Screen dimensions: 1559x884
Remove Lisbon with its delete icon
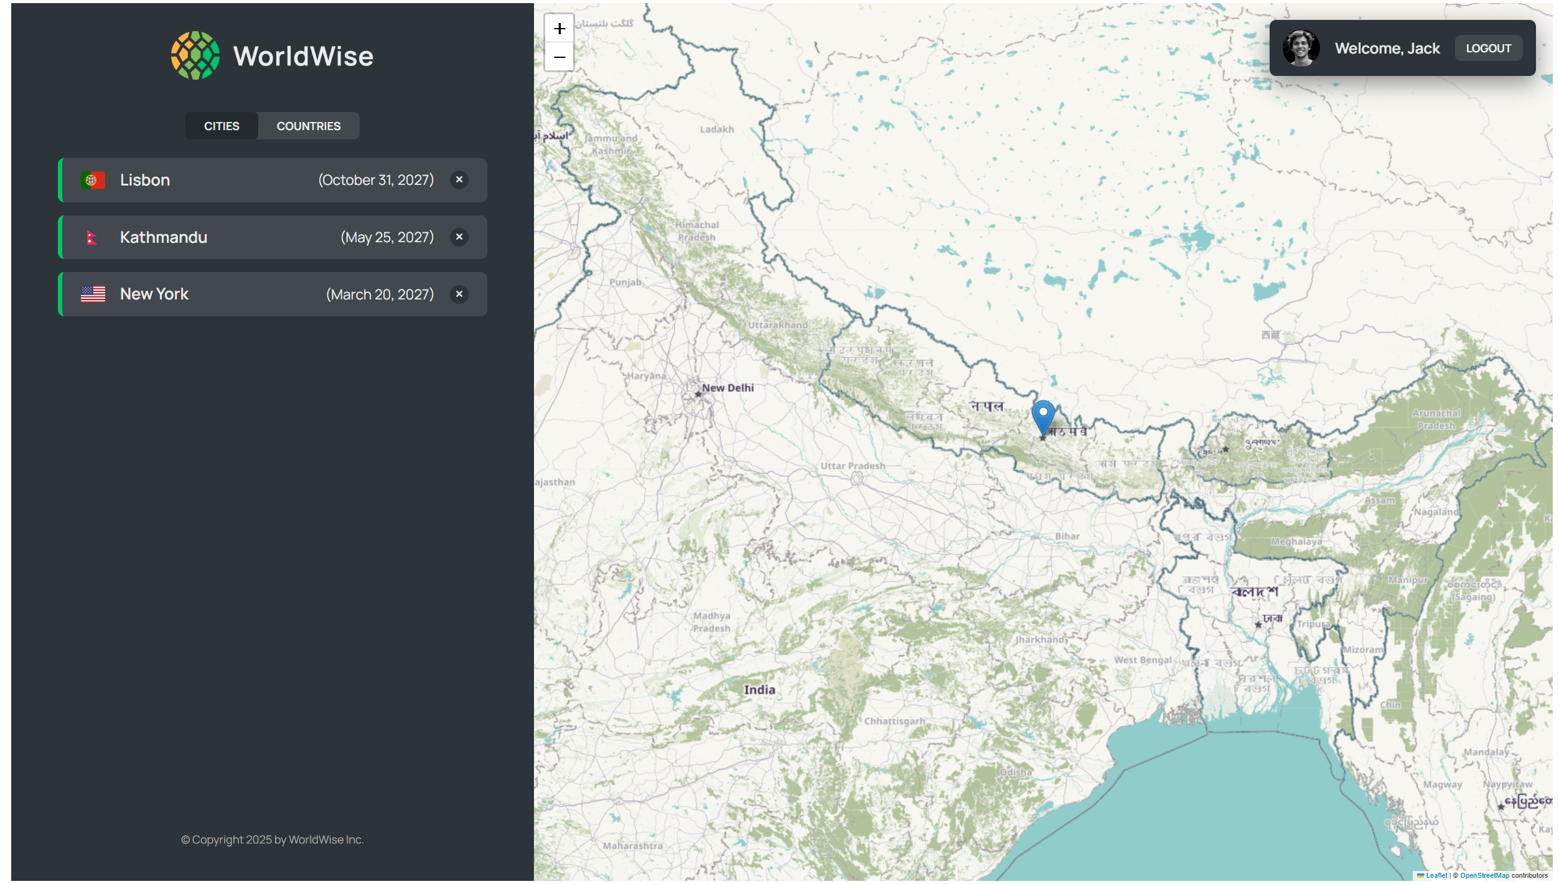(x=459, y=180)
